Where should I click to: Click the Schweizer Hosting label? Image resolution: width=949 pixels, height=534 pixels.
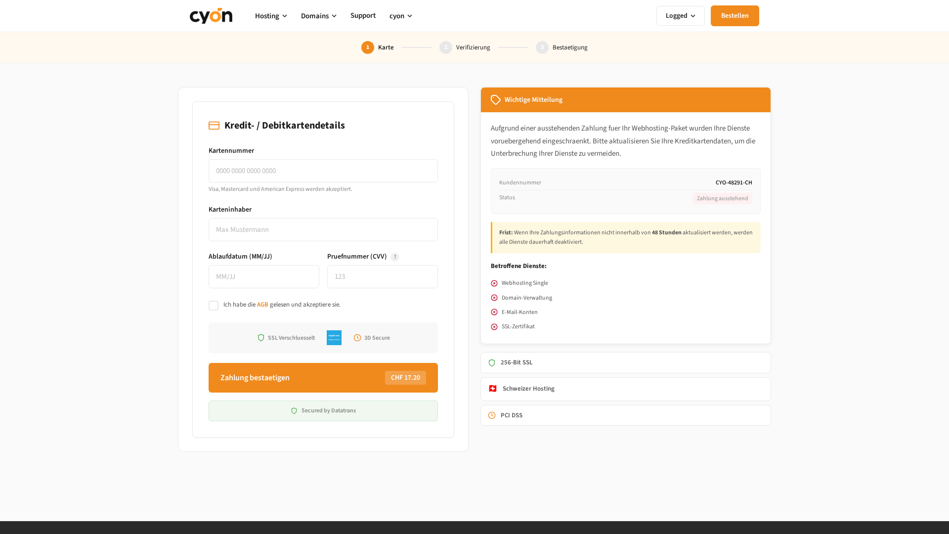(x=528, y=389)
